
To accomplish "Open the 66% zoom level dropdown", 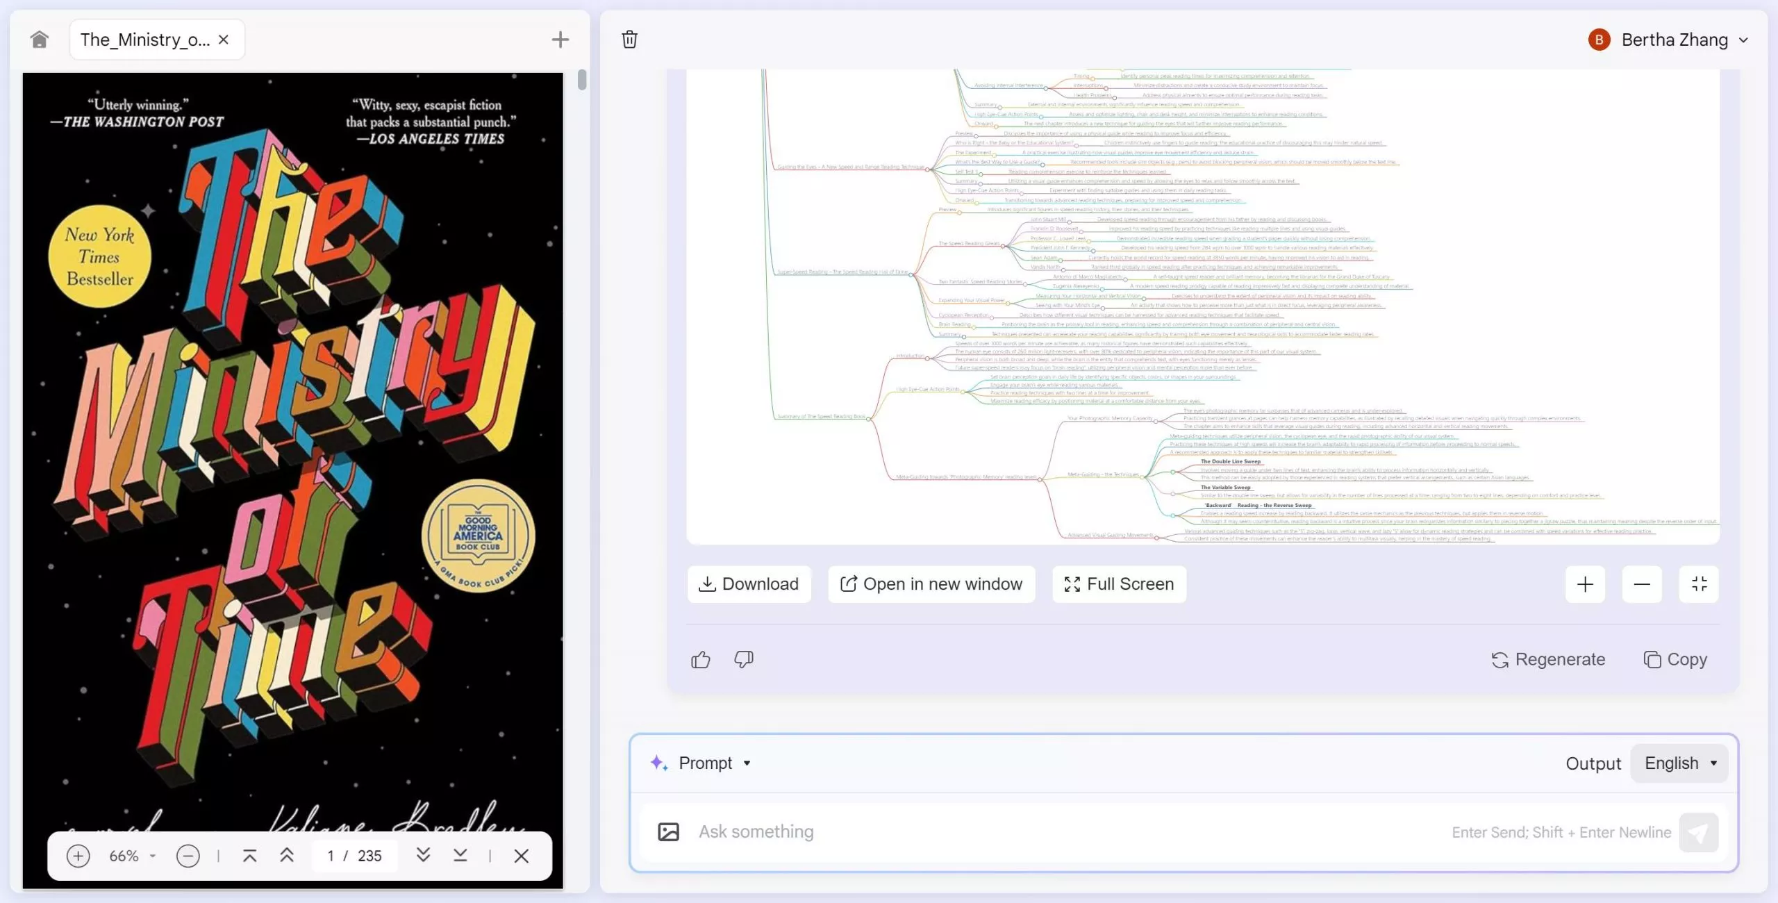I will tap(132, 856).
